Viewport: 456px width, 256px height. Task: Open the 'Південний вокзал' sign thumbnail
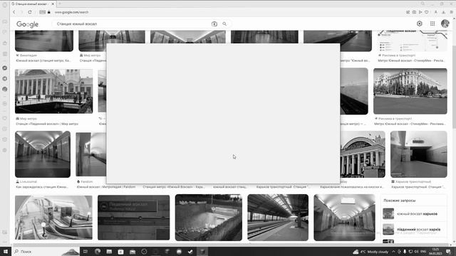click(133, 218)
